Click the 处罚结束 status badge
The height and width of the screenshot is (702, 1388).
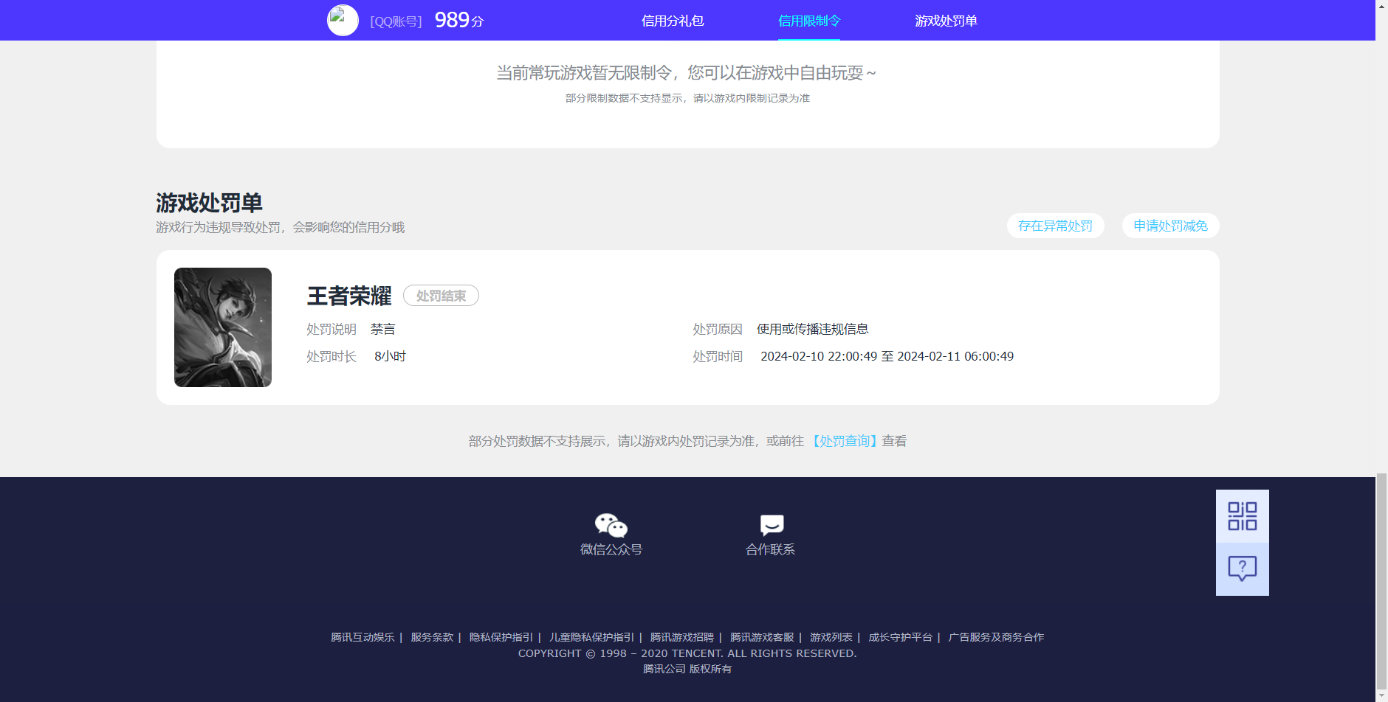point(441,296)
